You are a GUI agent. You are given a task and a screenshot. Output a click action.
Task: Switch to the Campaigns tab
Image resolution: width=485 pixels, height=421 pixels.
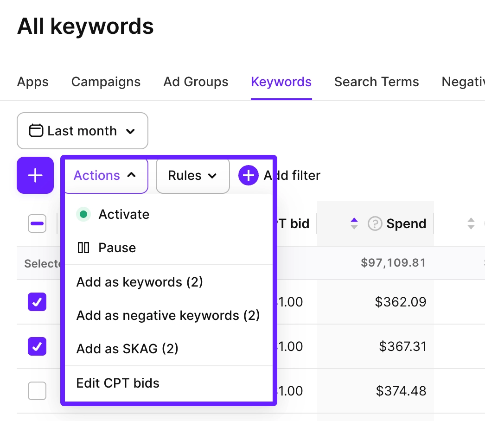[x=106, y=82]
